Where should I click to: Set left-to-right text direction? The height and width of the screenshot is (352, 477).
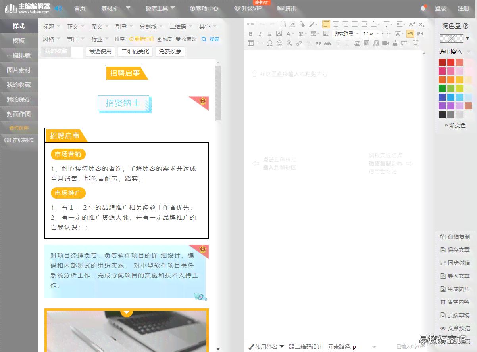point(410,34)
